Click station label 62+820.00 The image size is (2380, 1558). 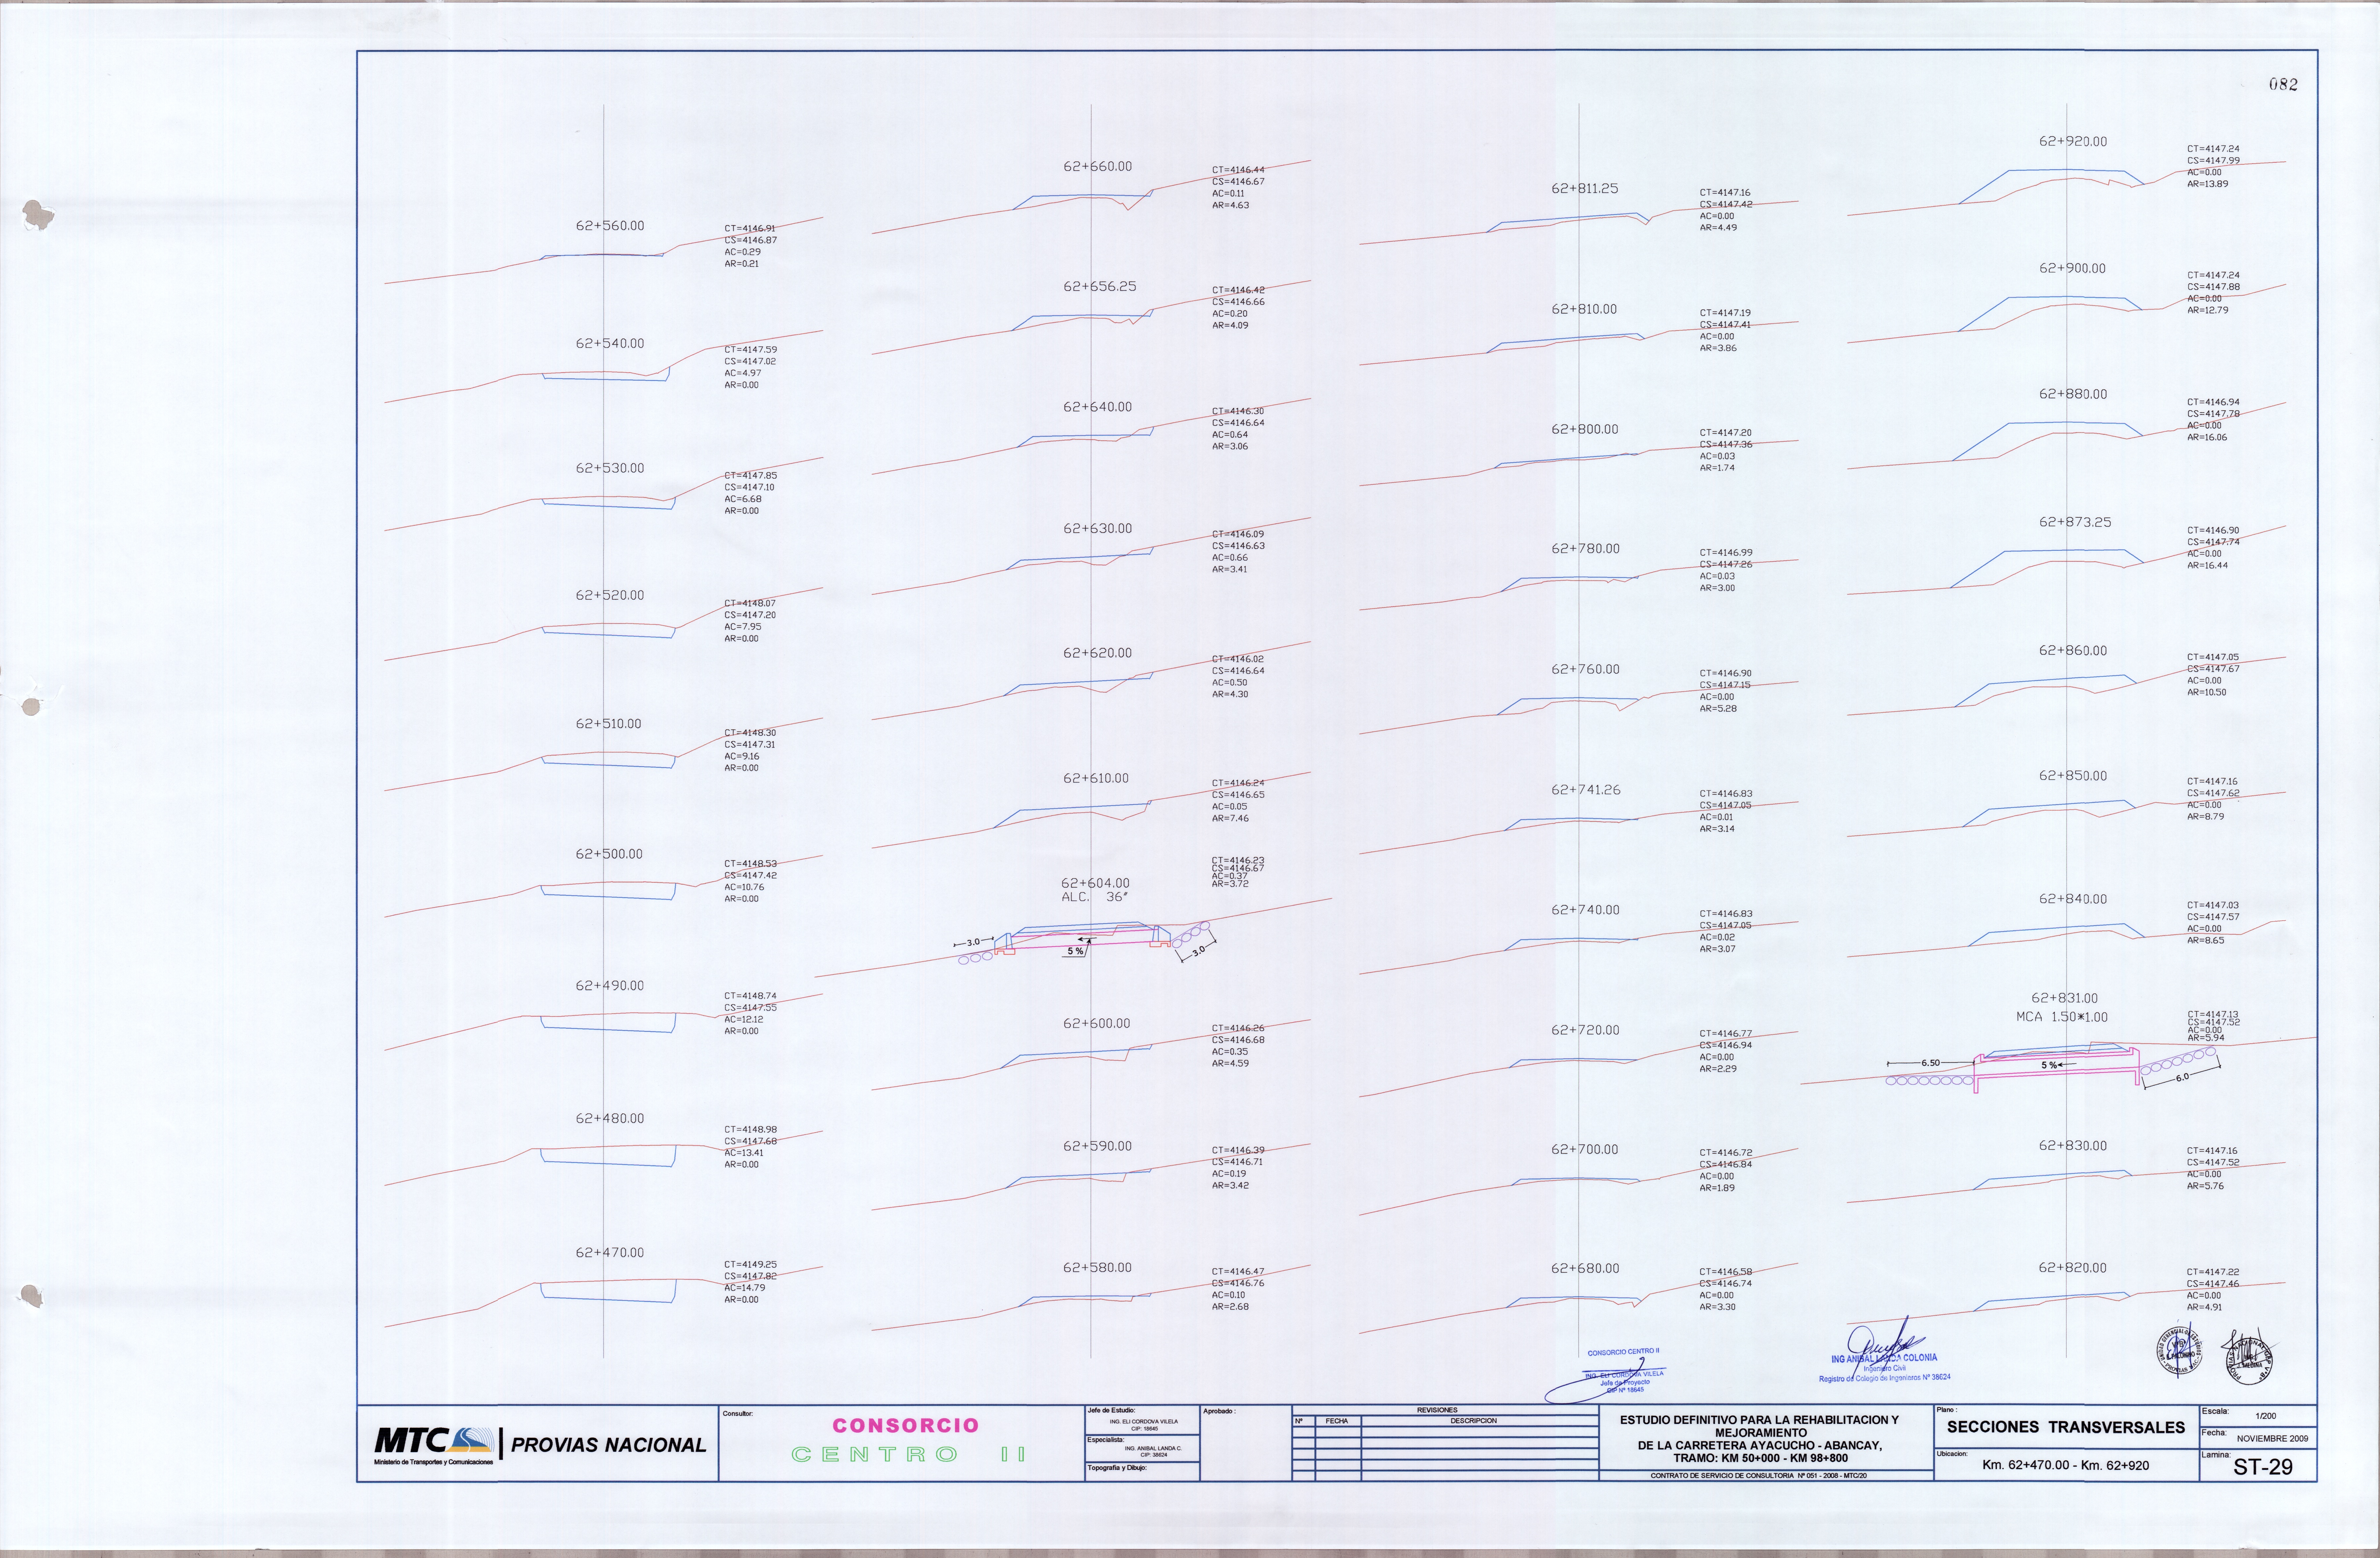coord(2073,1268)
